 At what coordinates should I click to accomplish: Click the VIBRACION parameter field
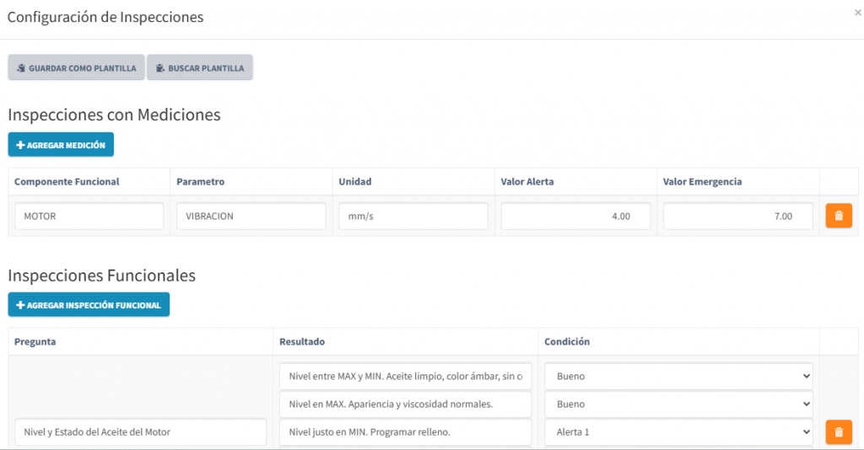(251, 217)
